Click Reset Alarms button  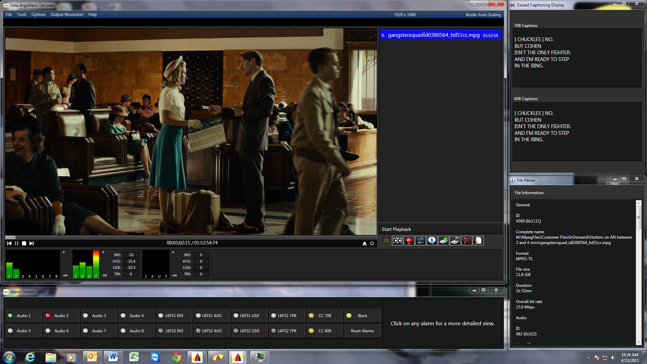(x=363, y=331)
